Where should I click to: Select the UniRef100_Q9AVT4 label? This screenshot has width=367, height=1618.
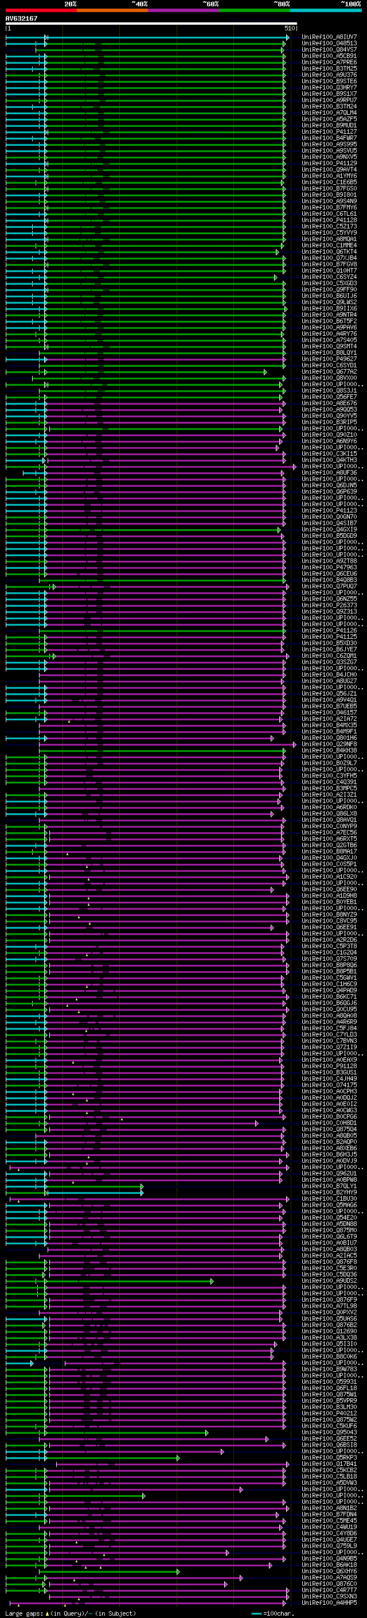point(329,169)
